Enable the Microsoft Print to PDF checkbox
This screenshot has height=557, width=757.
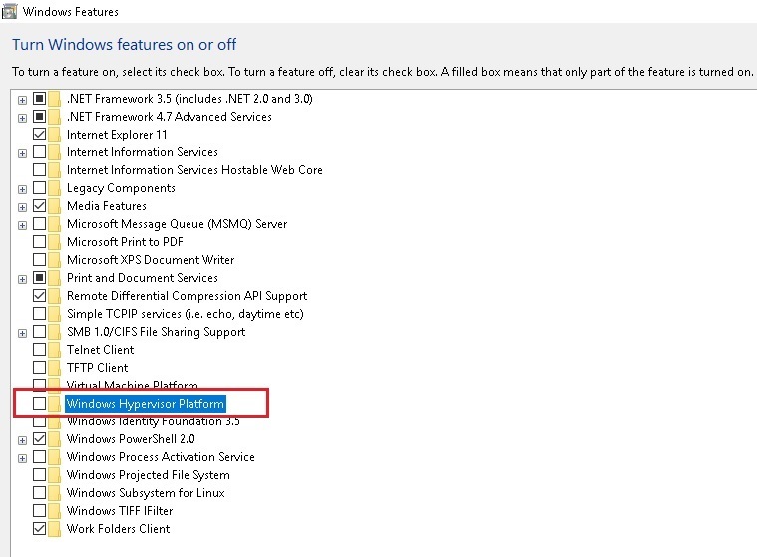(40, 241)
